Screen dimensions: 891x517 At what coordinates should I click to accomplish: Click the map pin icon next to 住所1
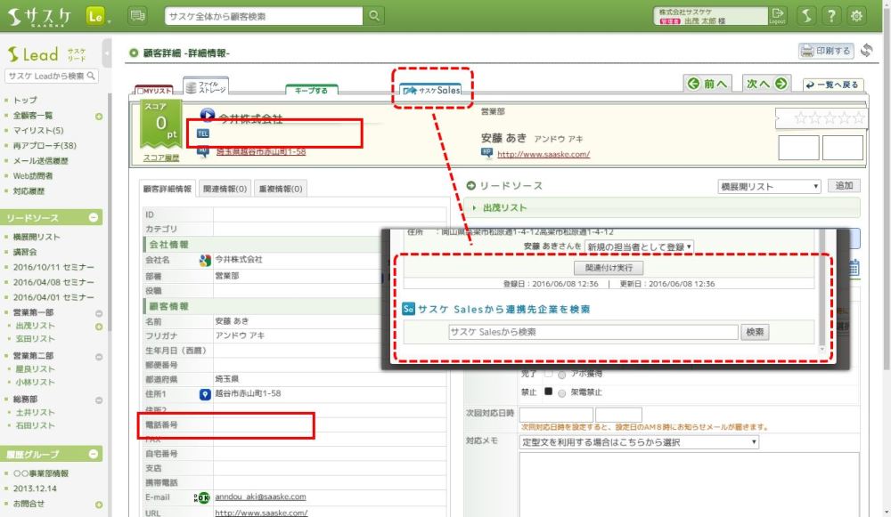pyautogui.click(x=204, y=393)
